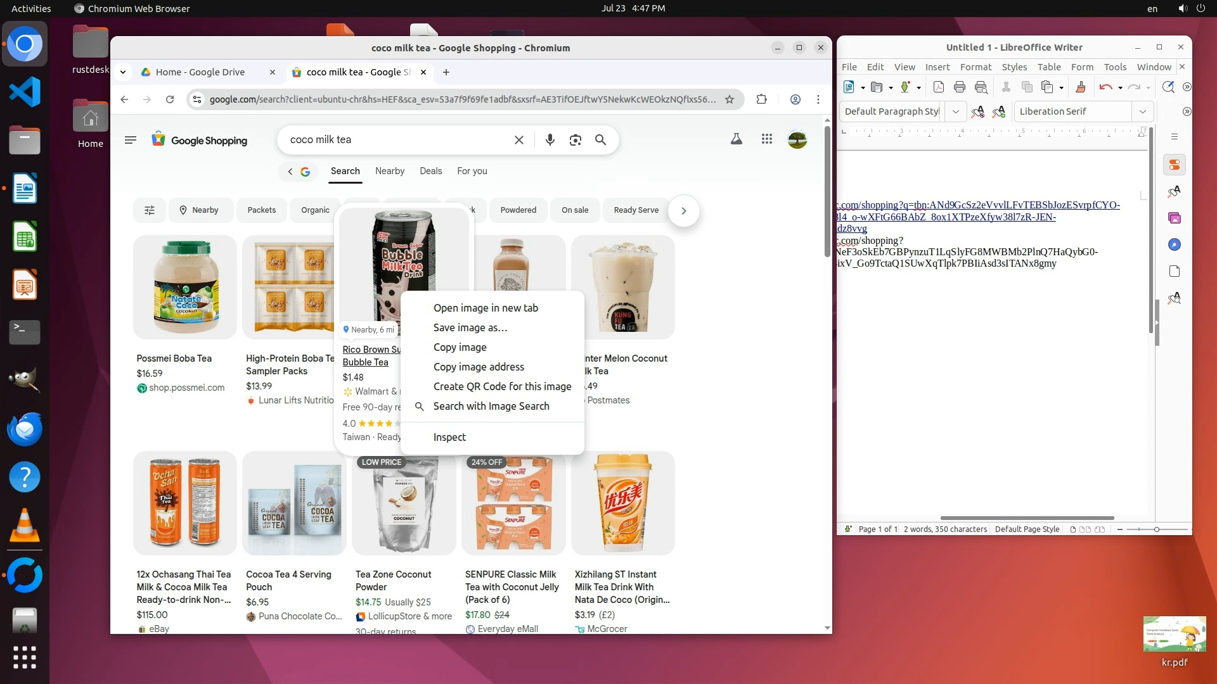Adjust the Writer zoom slider handle
The width and height of the screenshot is (1217, 684).
(1156, 529)
